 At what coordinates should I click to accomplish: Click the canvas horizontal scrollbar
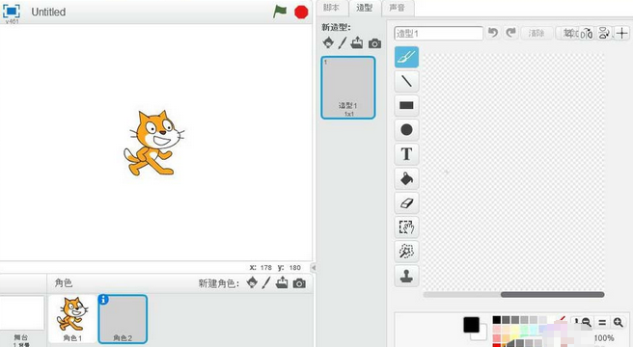[x=552, y=295]
